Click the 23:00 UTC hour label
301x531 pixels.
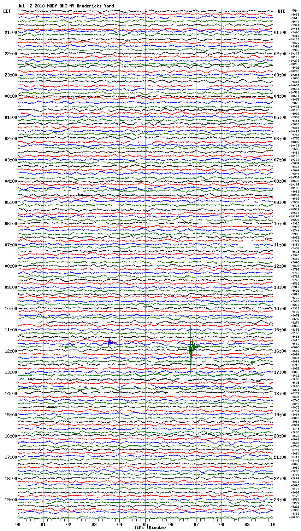[x=280, y=500]
